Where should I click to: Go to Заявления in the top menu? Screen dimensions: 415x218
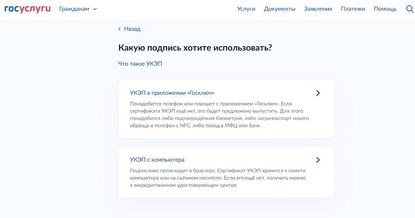(318, 9)
